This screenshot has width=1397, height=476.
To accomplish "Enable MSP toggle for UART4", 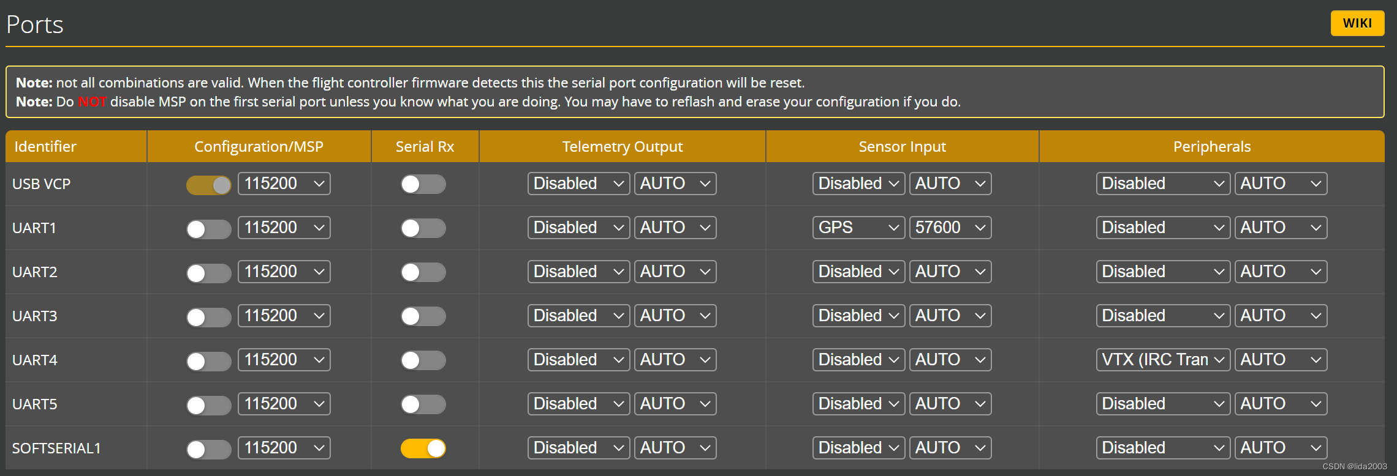I will (208, 360).
